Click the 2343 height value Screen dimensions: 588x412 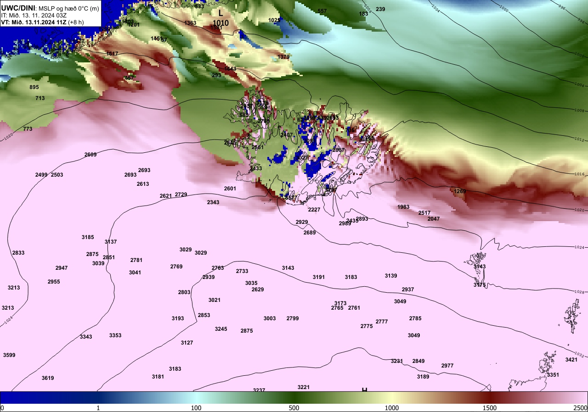click(213, 202)
